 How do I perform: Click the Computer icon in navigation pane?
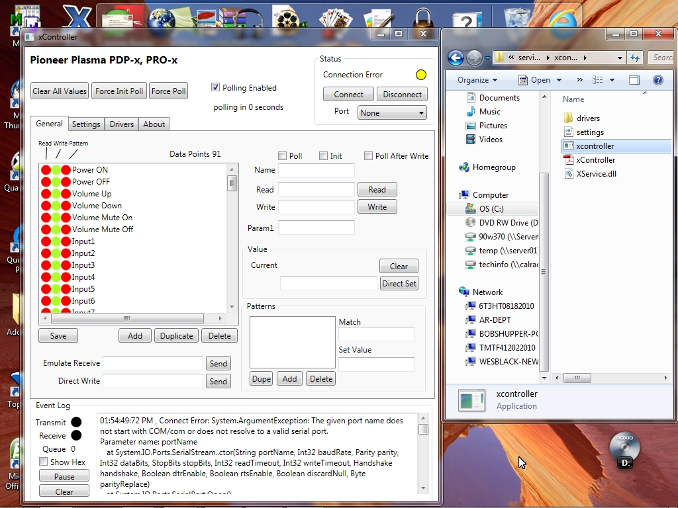point(464,195)
